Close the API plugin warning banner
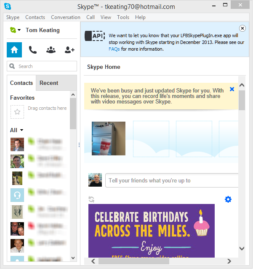Image resolution: width=253 pixels, height=269 pixels. (242, 28)
